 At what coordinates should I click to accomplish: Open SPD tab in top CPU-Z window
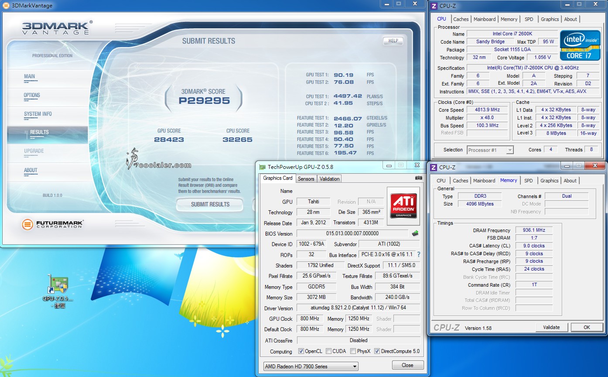coord(529,19)
